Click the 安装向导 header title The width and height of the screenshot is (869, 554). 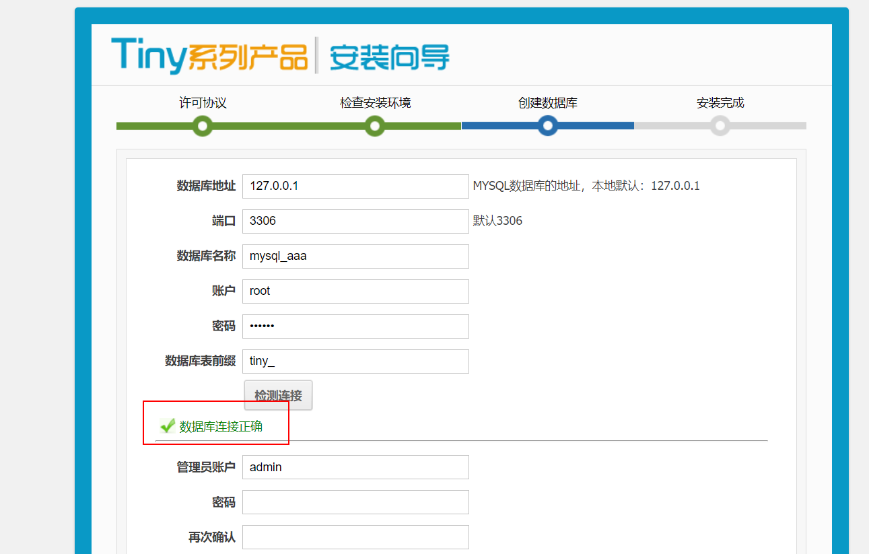389,57
